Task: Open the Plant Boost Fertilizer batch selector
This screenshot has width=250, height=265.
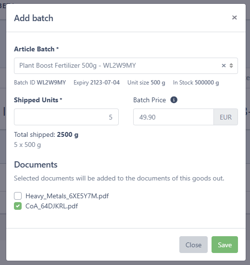Action: click(126, 66)
